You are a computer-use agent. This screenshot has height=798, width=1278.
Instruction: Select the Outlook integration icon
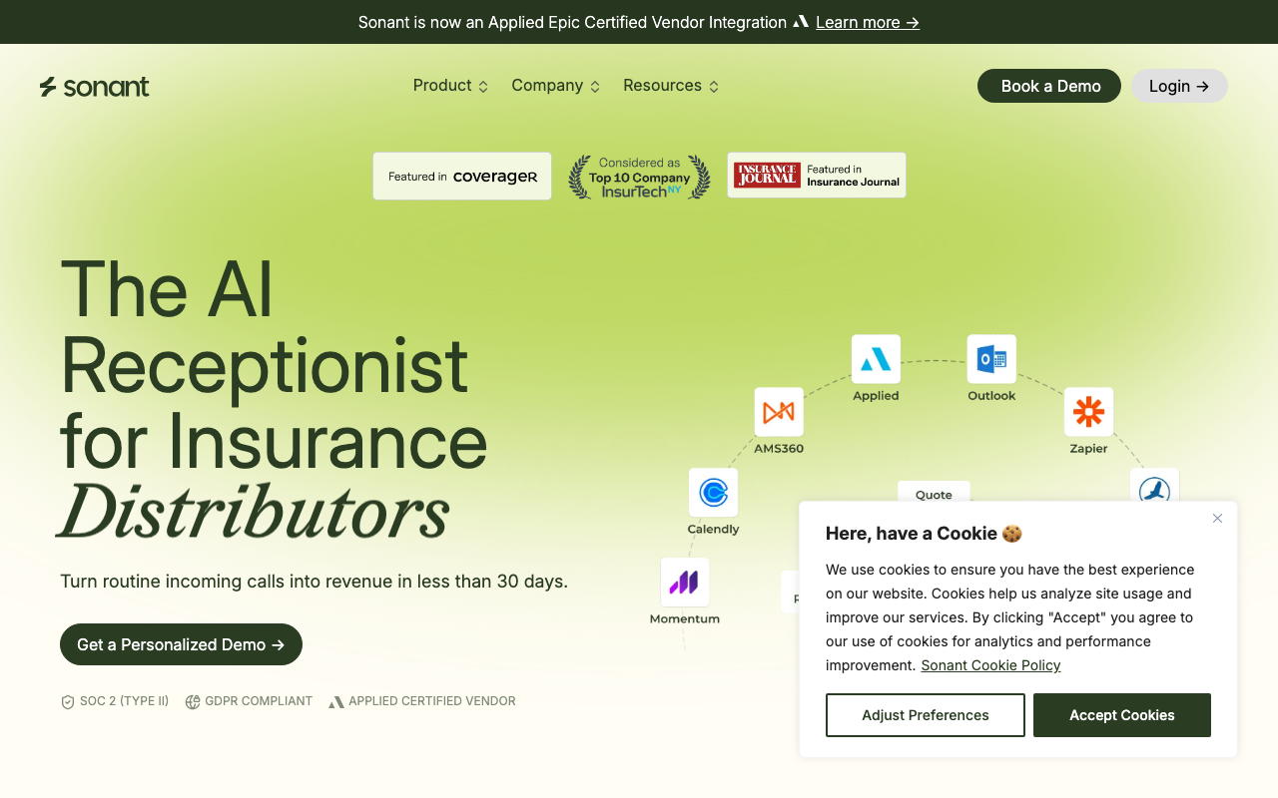[991, 359]
